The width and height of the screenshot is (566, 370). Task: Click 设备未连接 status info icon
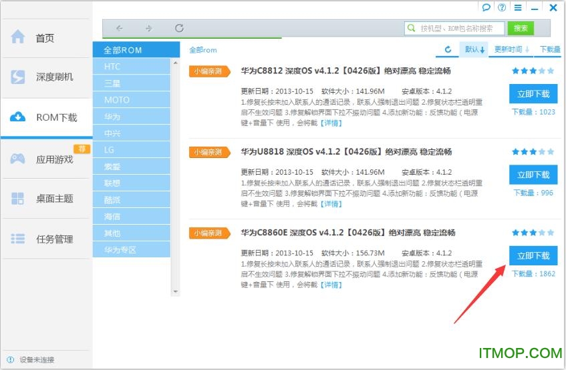tap(11, 359)
